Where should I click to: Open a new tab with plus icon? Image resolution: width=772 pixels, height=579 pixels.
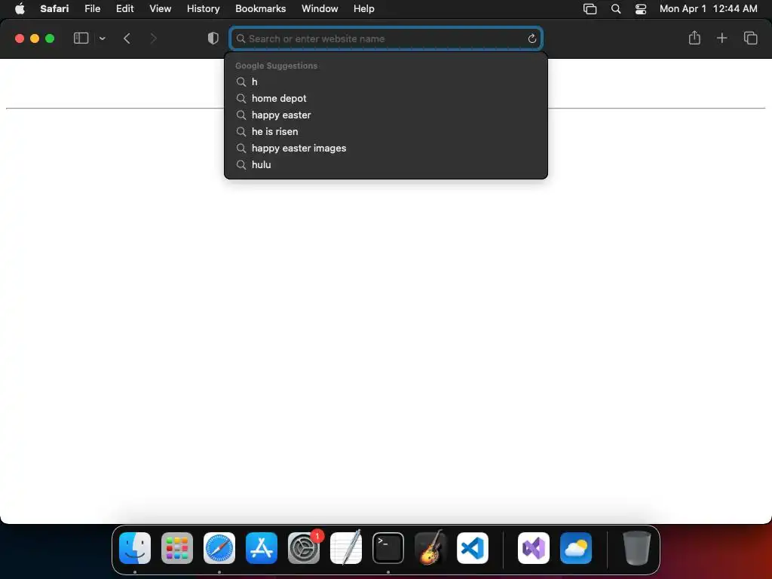[x=721, y=38]
